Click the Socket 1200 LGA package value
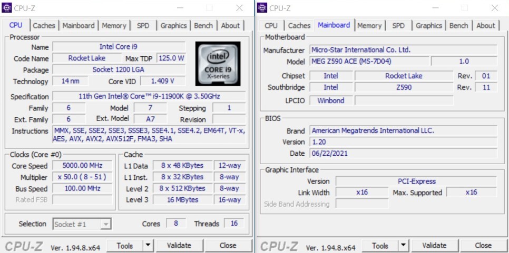Viewport: 509px width, 253px height. coord(119,69)
